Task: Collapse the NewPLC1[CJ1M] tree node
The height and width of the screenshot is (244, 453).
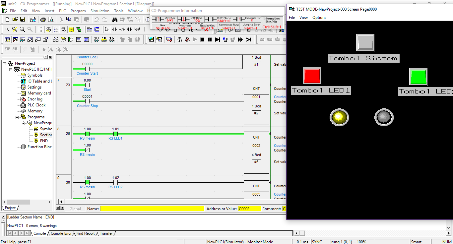Action: coord(11,69)
